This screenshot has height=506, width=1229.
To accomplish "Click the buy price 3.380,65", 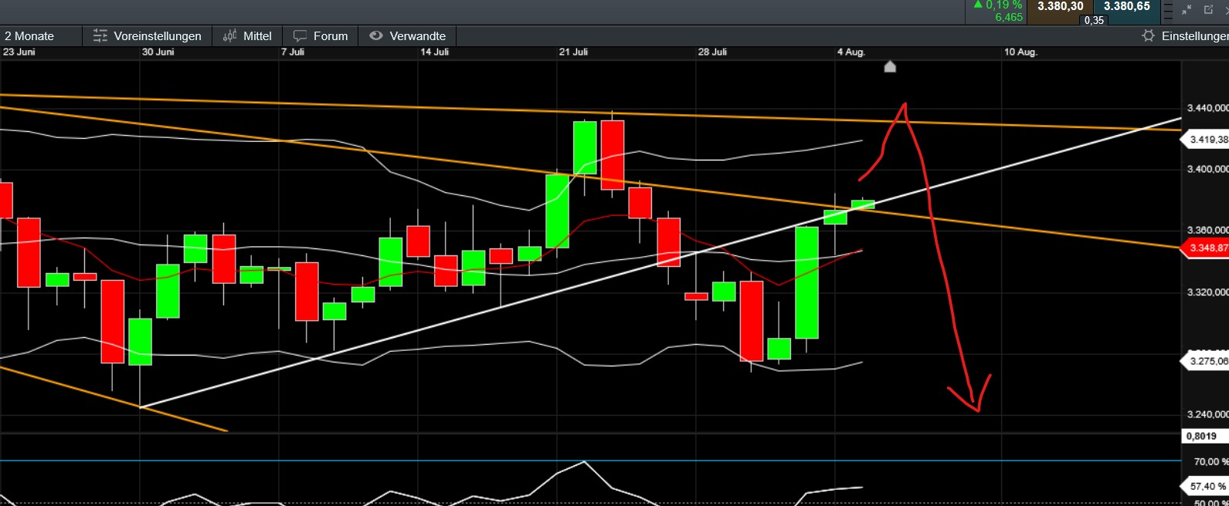I will pyautogui.click(x=1126, y=7).
